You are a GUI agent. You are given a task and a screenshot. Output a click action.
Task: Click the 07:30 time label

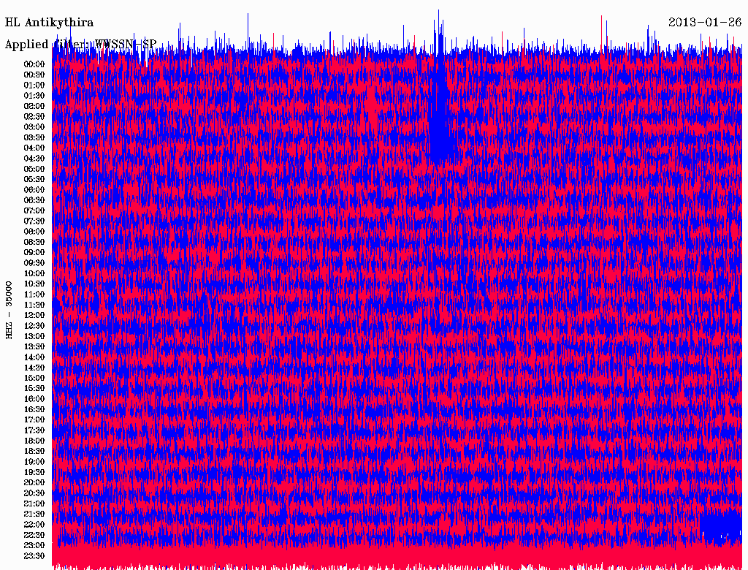(x=34, y=221)
